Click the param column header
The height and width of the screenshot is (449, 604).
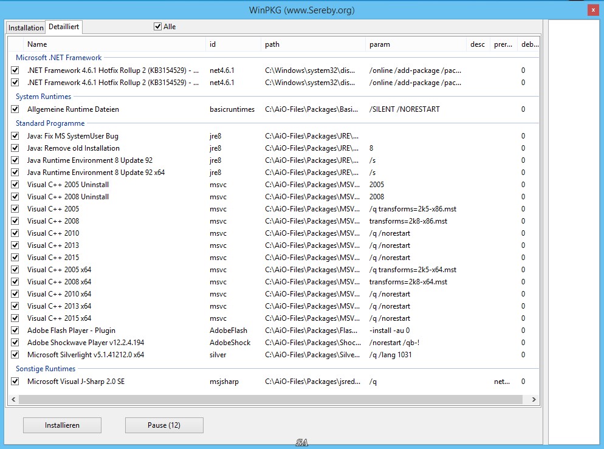pyautogui.click(x=416, y=44)
